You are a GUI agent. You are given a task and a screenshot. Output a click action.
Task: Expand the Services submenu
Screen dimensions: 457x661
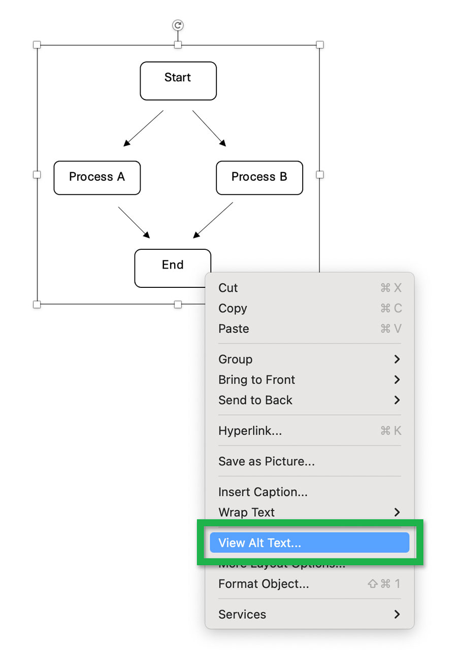click(x=397, y=614)
